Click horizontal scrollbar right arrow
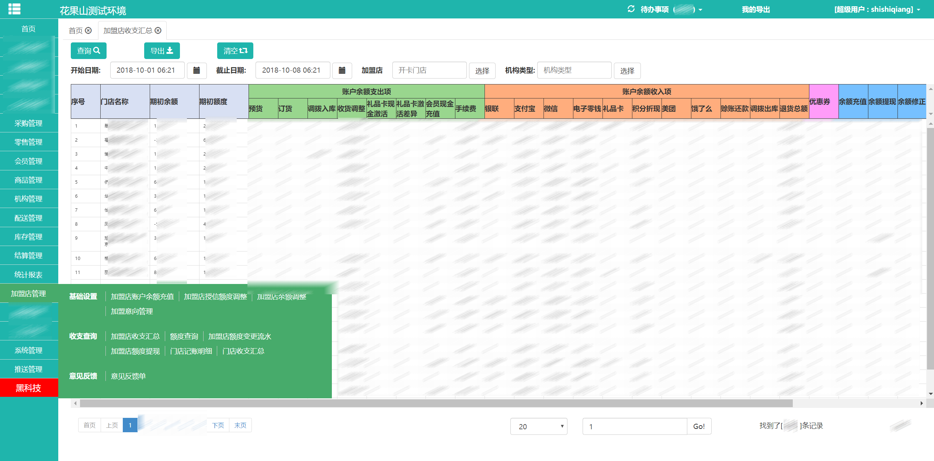This screenshot has width=934, height=461. (921, 403)
